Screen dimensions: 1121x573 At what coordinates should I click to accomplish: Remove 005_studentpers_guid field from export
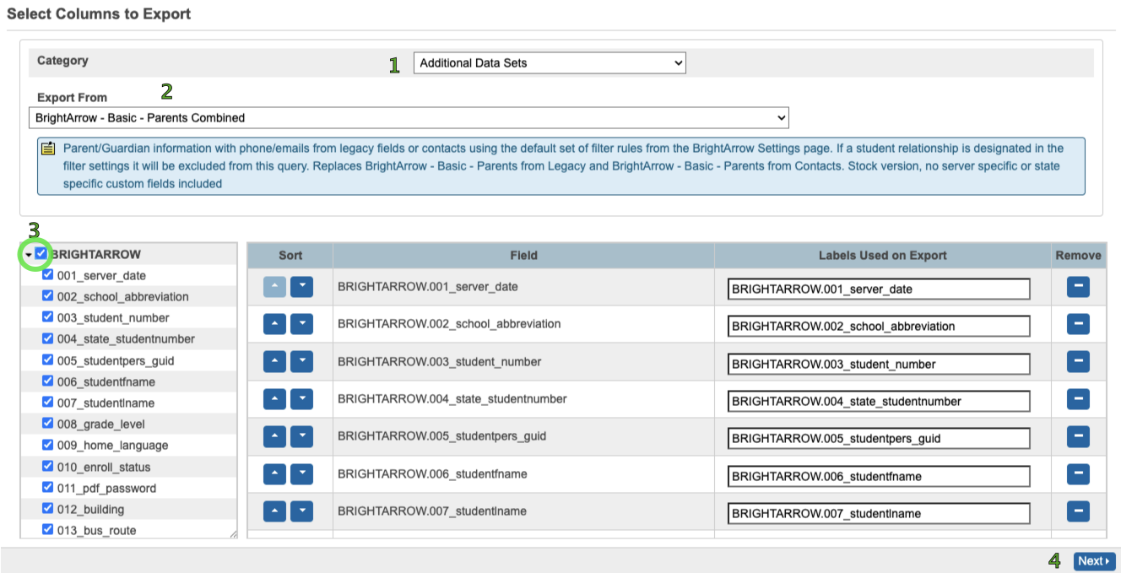click(x=1078, y=436)
